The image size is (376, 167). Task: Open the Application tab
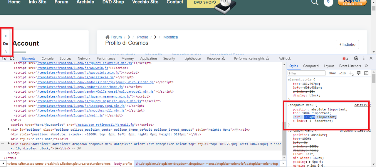click(x=149, y=59)
